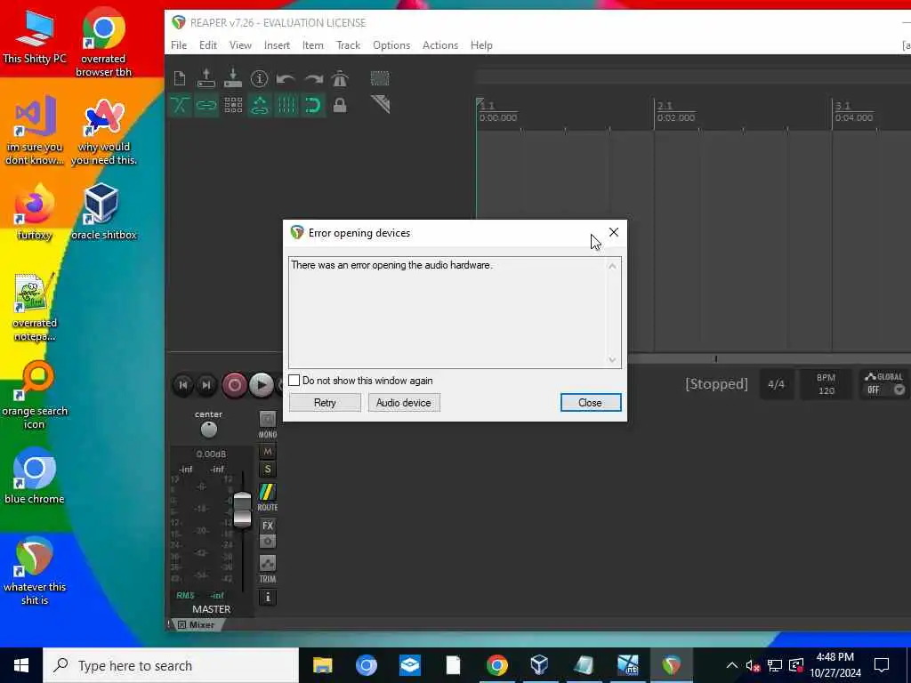Mute the master track with M

coord(267,451)
